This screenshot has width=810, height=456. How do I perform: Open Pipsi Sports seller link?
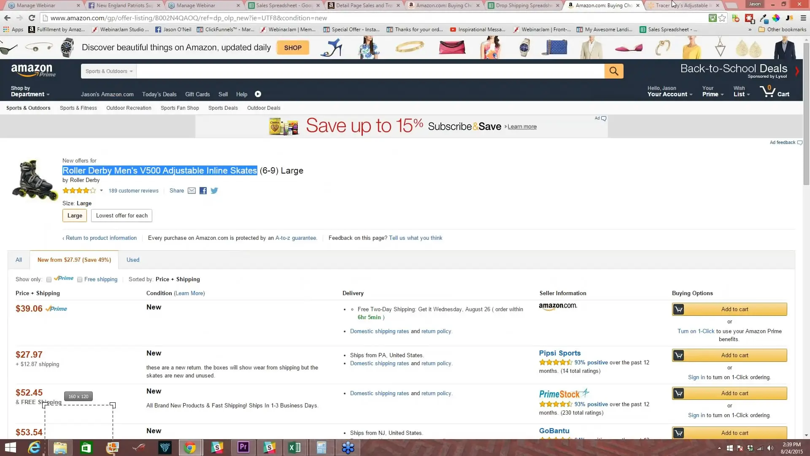559,353
